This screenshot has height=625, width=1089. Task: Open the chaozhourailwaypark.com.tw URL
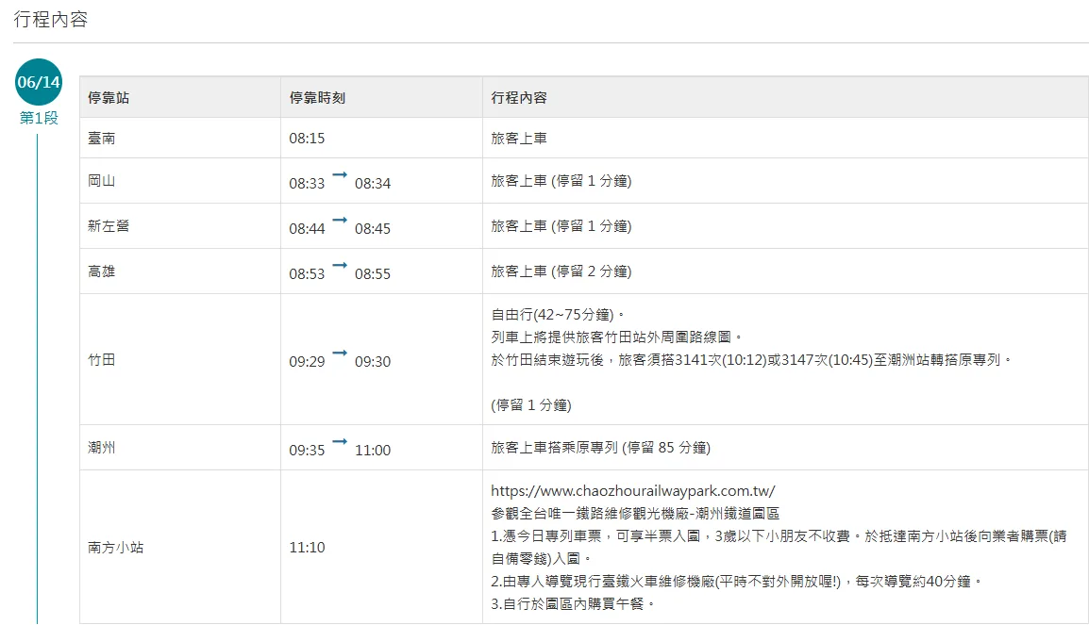[x=632, y=491]
